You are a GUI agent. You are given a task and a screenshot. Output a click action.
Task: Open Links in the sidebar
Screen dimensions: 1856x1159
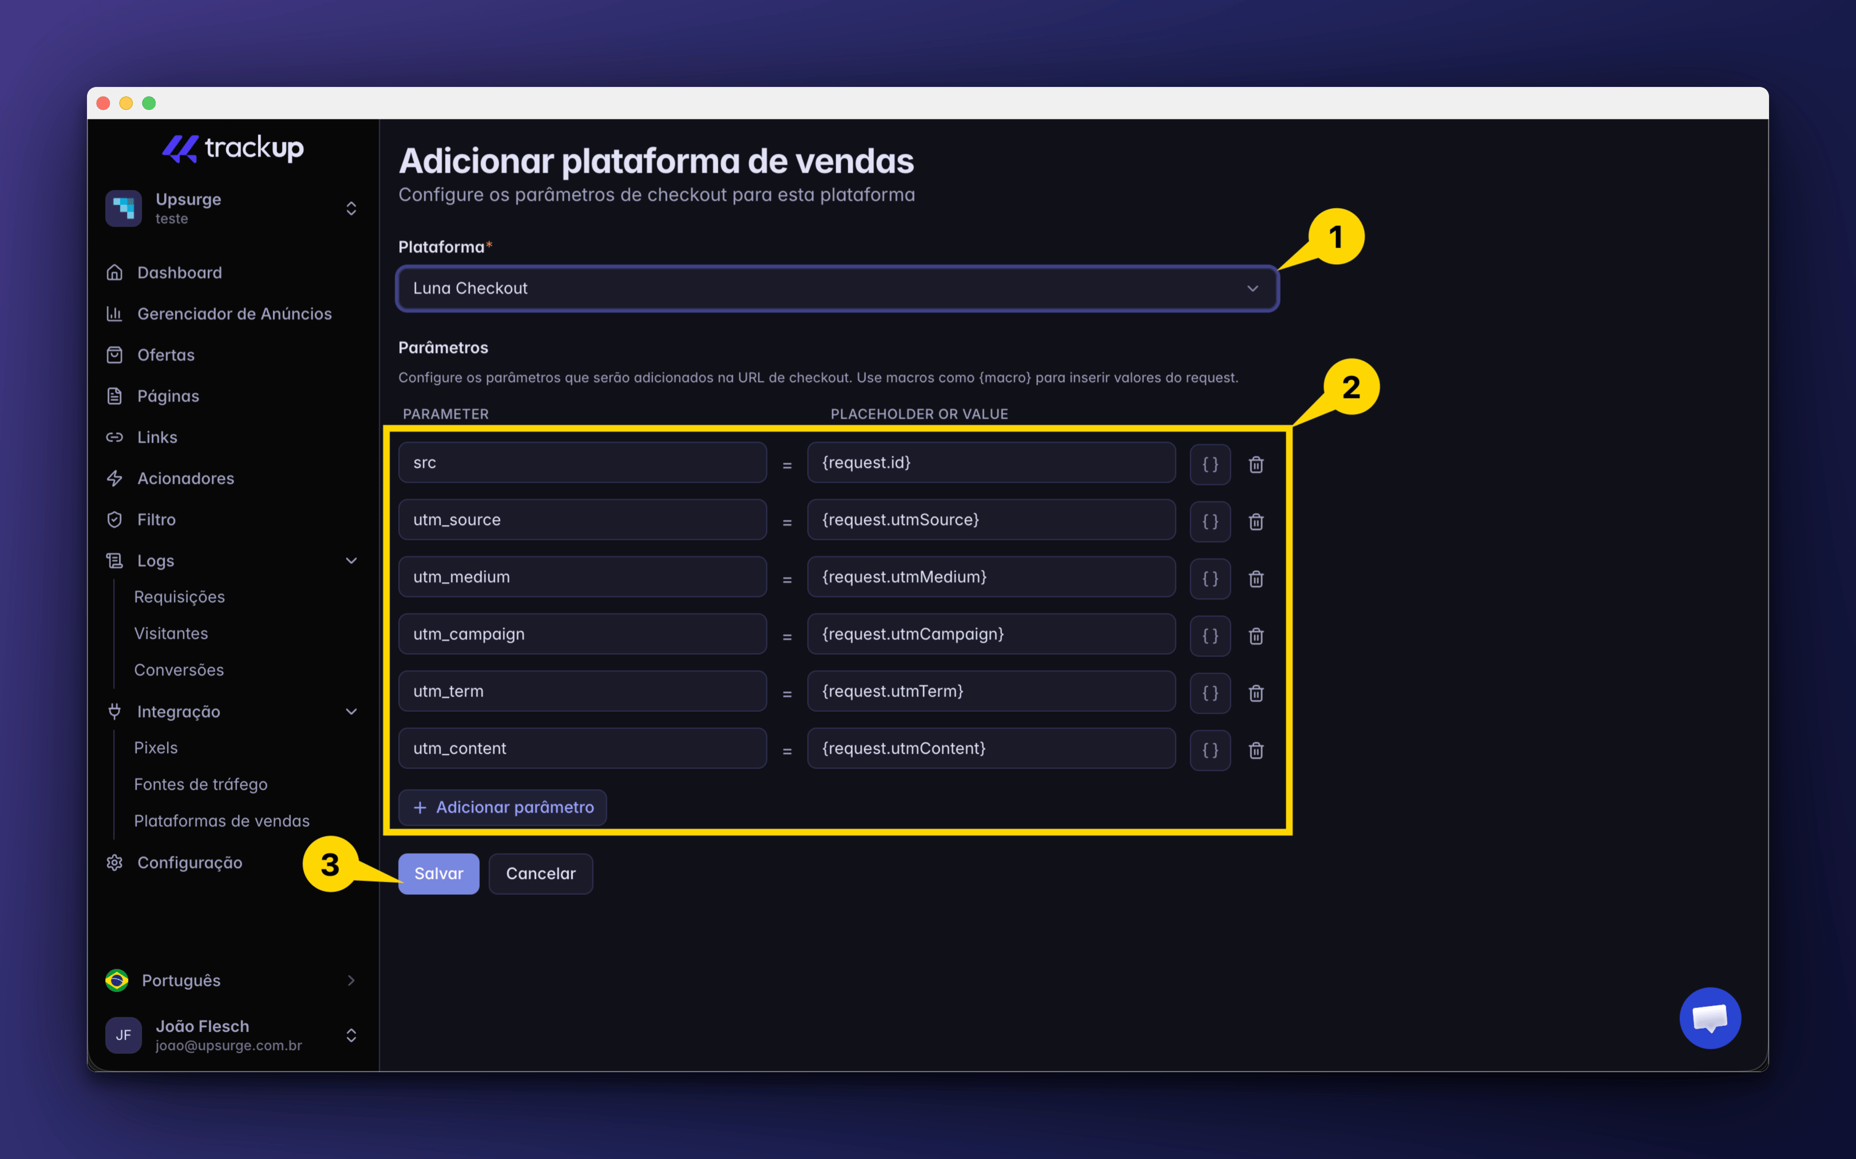pyautogui.click(x=157, y=437)
